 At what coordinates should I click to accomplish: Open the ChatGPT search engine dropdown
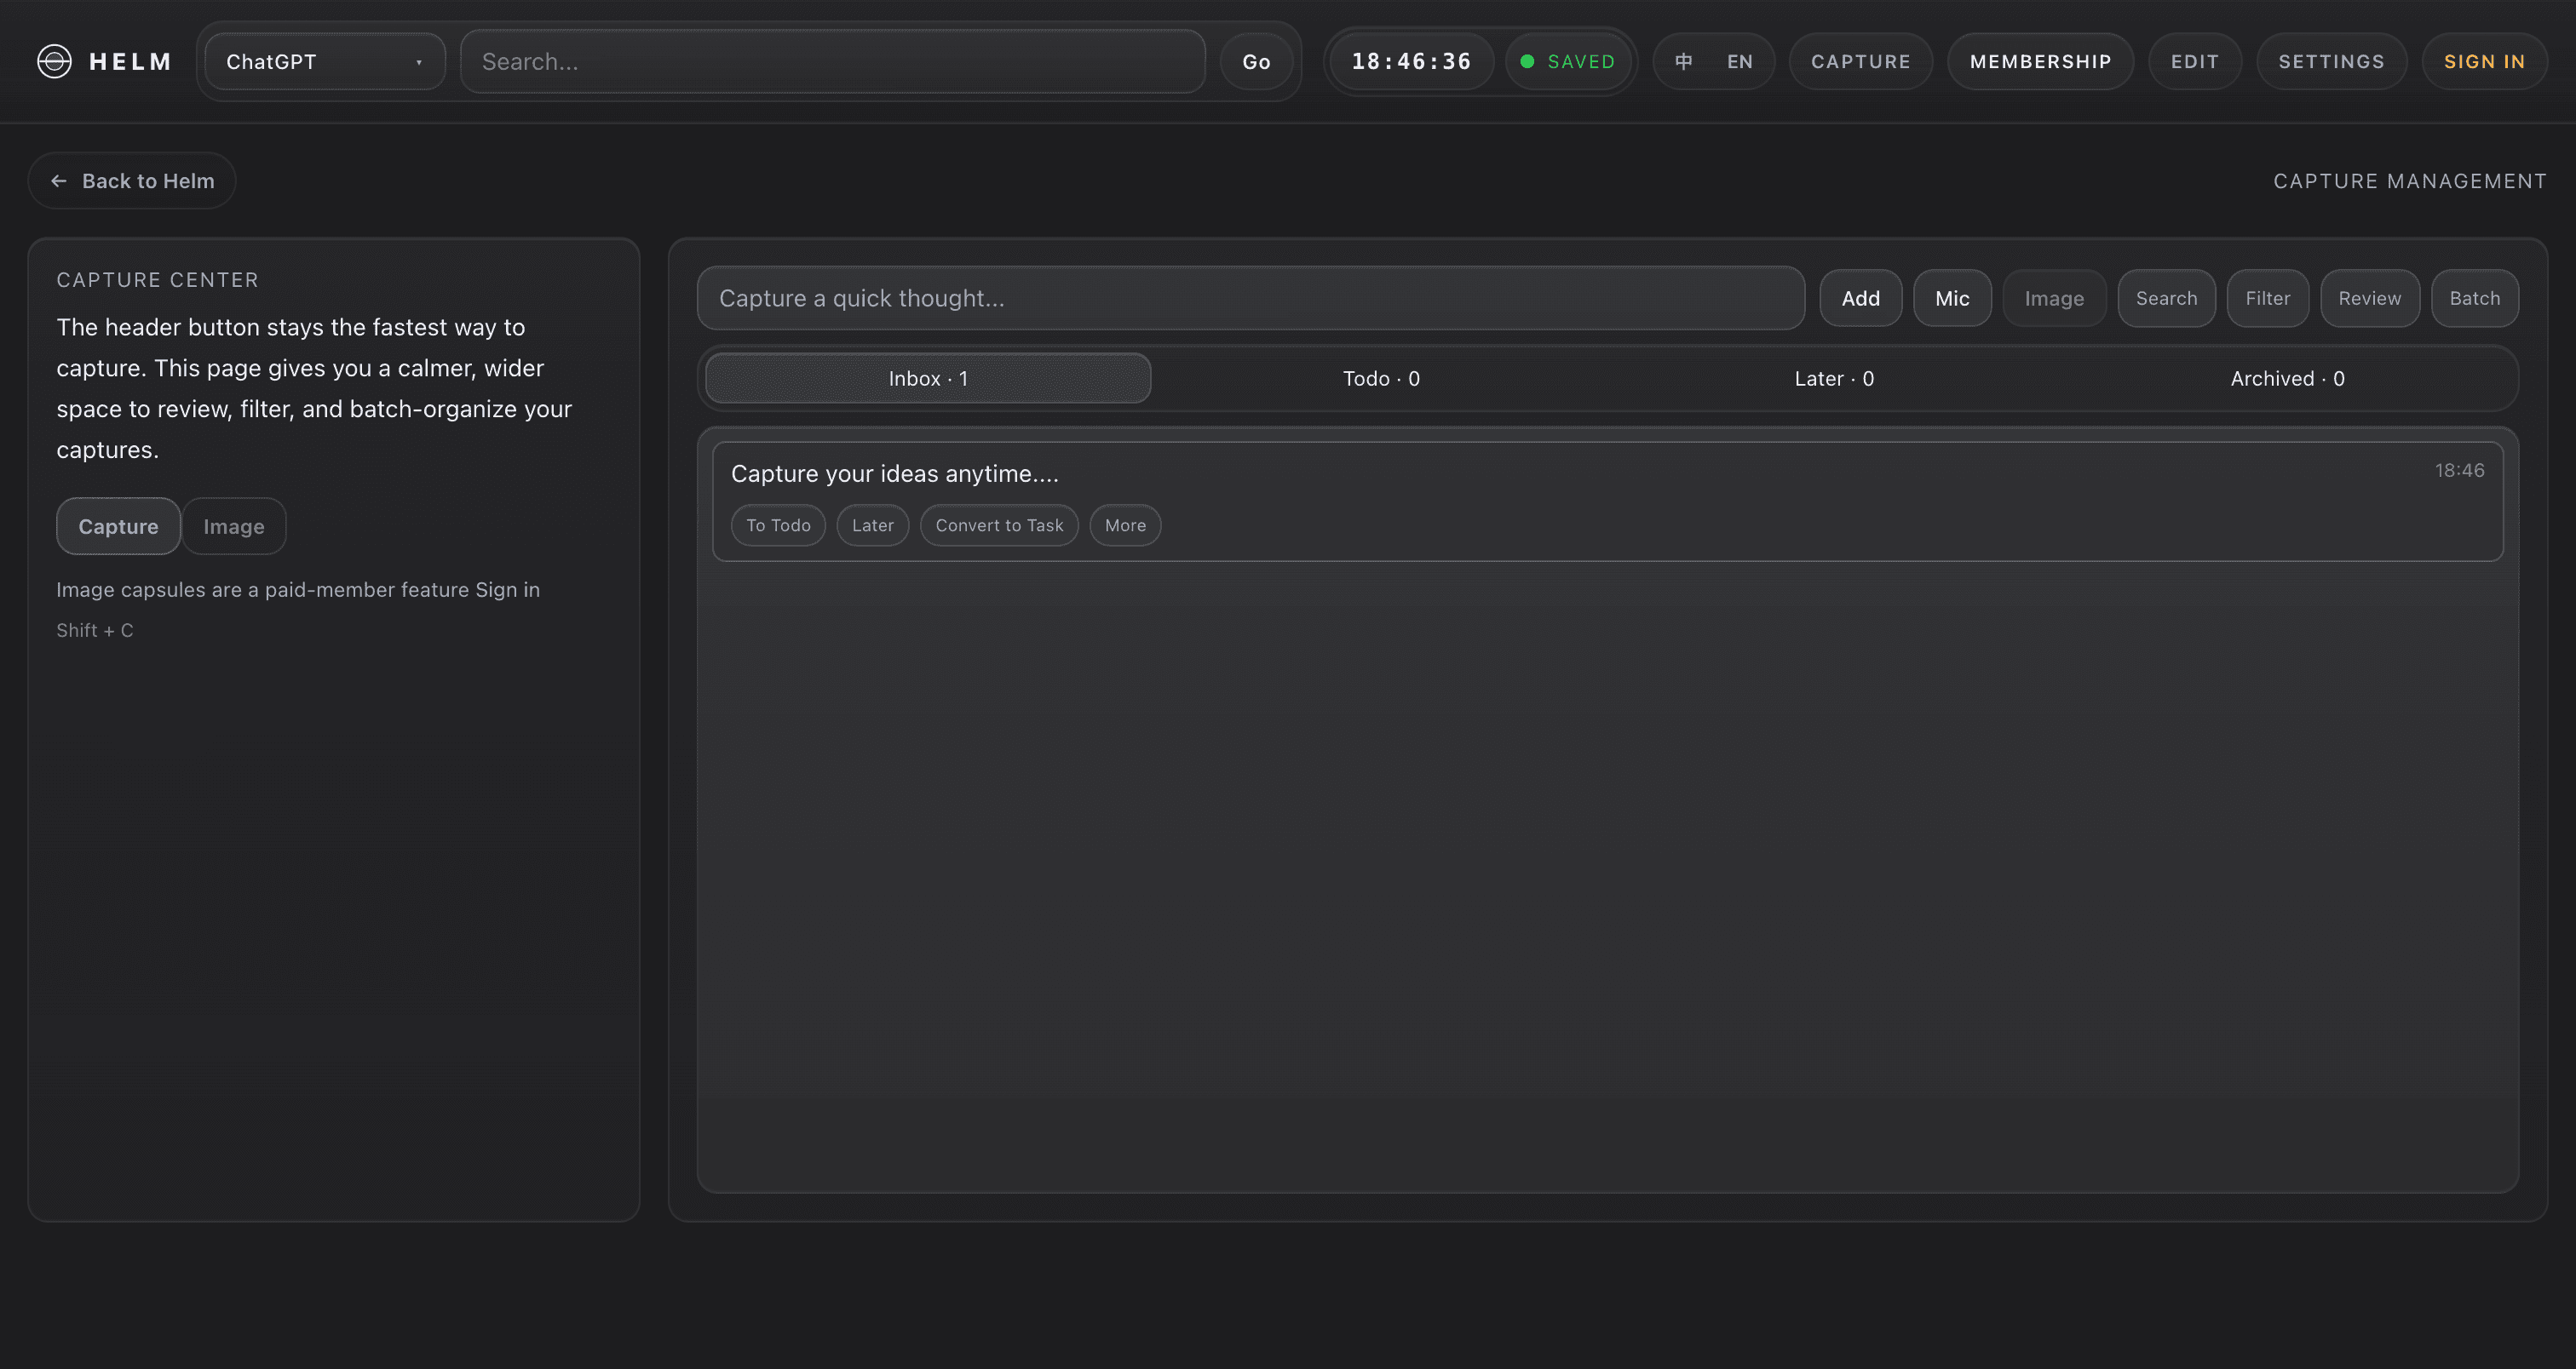(x=324, y=61)
